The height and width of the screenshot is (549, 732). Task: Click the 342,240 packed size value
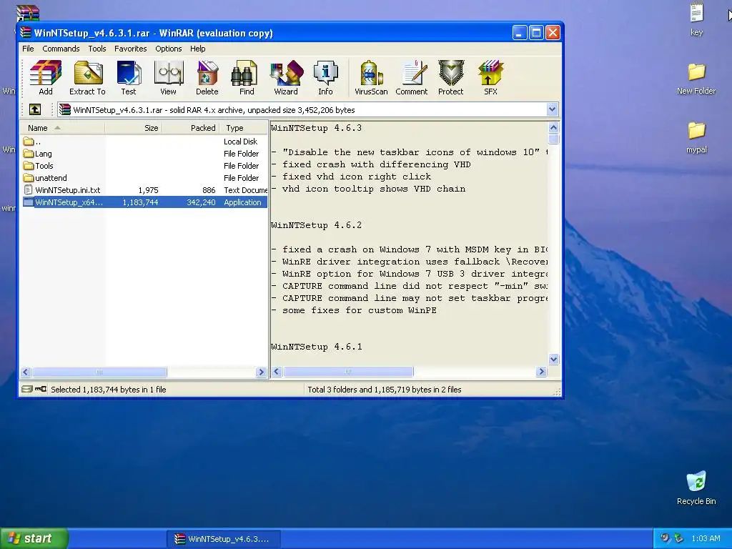201,202
